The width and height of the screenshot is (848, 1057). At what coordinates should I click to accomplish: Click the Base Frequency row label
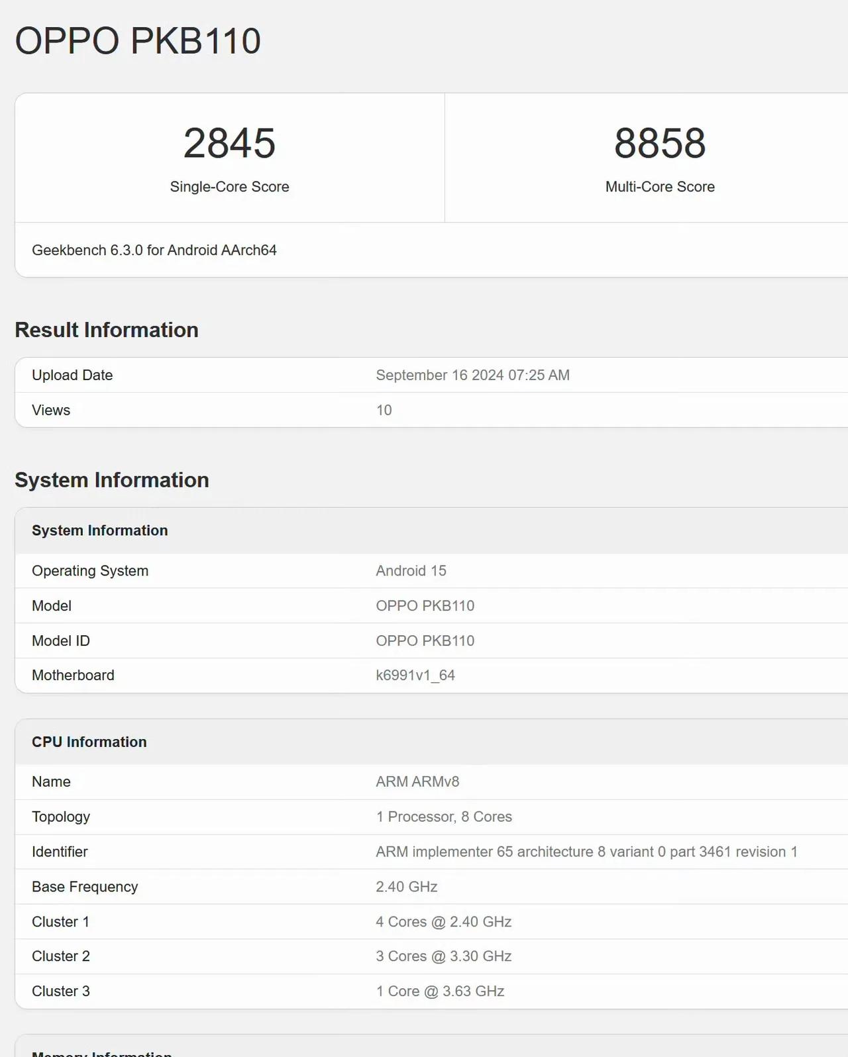click(85, 887)
